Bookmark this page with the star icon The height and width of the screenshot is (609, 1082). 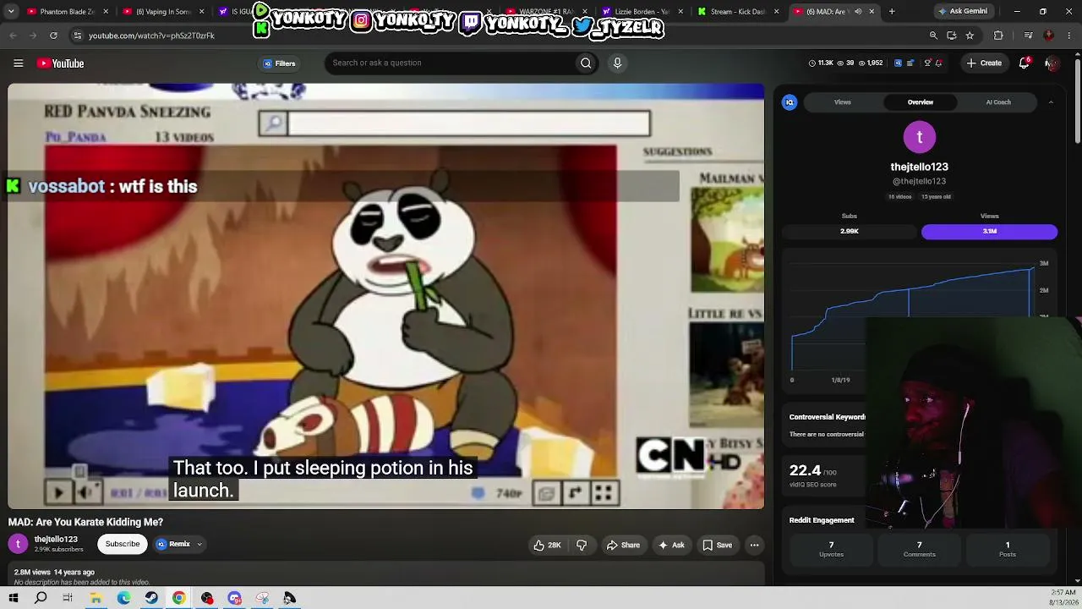970,36
